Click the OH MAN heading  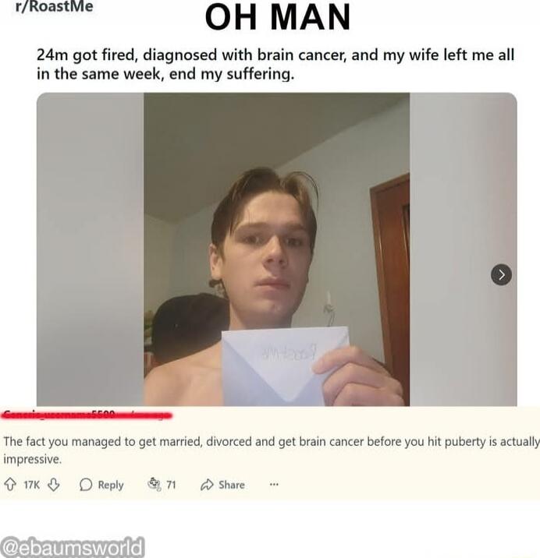278,17
